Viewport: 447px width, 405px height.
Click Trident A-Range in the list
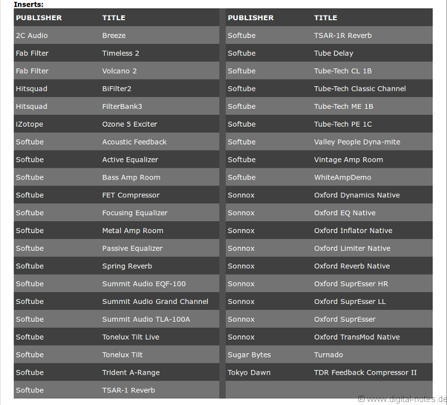click(x=131, y=373)
